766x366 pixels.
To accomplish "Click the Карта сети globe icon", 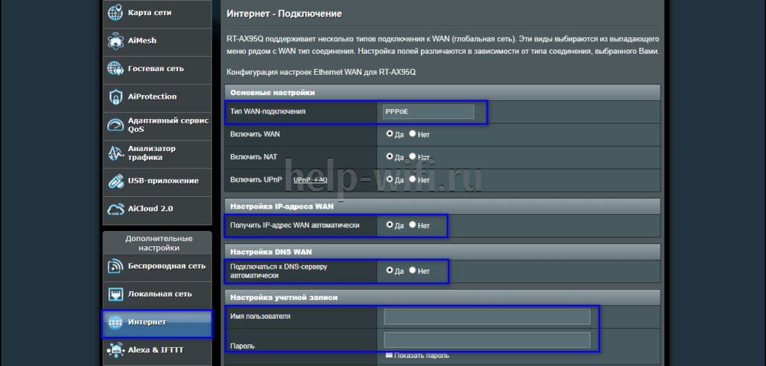I will [115, 13].
